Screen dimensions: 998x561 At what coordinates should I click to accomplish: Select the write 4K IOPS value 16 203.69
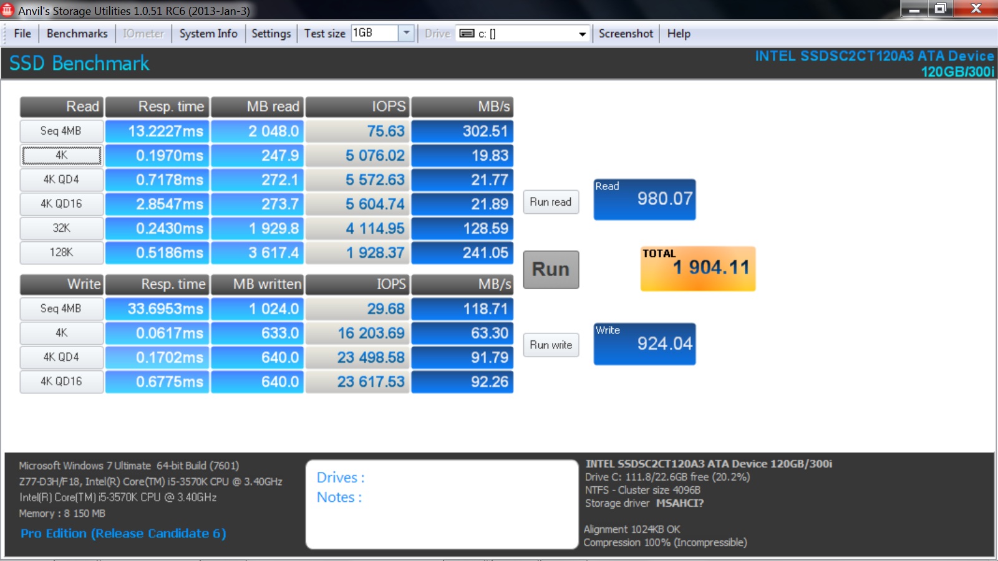pyautogui.click(x=357, y=333)
